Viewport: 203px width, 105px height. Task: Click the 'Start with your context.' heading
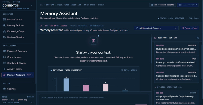94,52
